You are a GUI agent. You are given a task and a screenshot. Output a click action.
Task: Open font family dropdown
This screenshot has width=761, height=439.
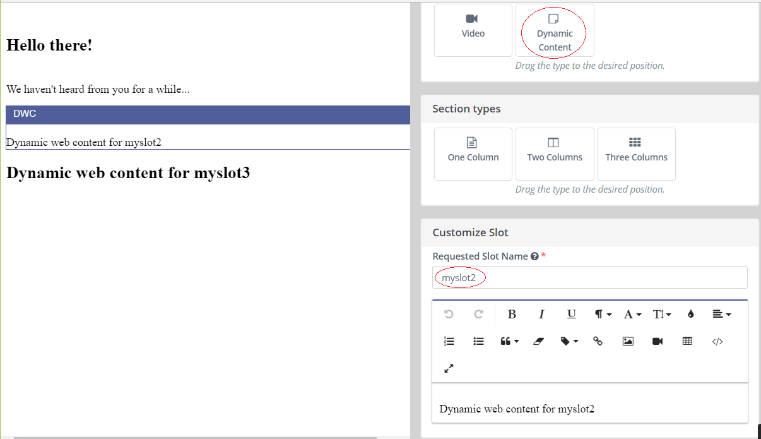pos(632,314)
